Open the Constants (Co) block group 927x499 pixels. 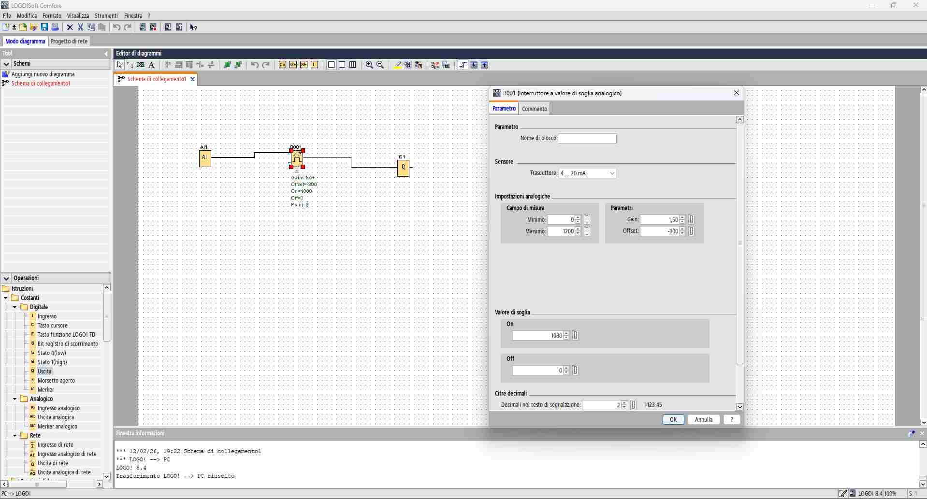282,65
